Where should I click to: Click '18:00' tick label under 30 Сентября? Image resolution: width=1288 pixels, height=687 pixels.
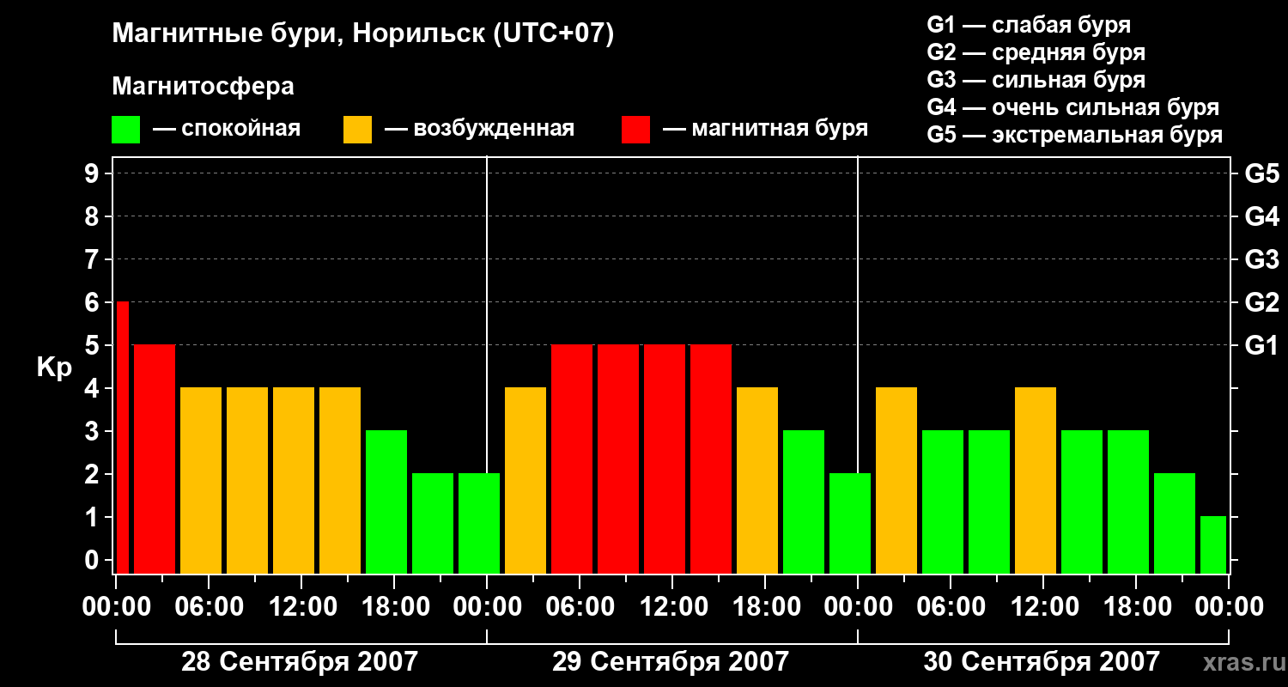pos(1136,607)
